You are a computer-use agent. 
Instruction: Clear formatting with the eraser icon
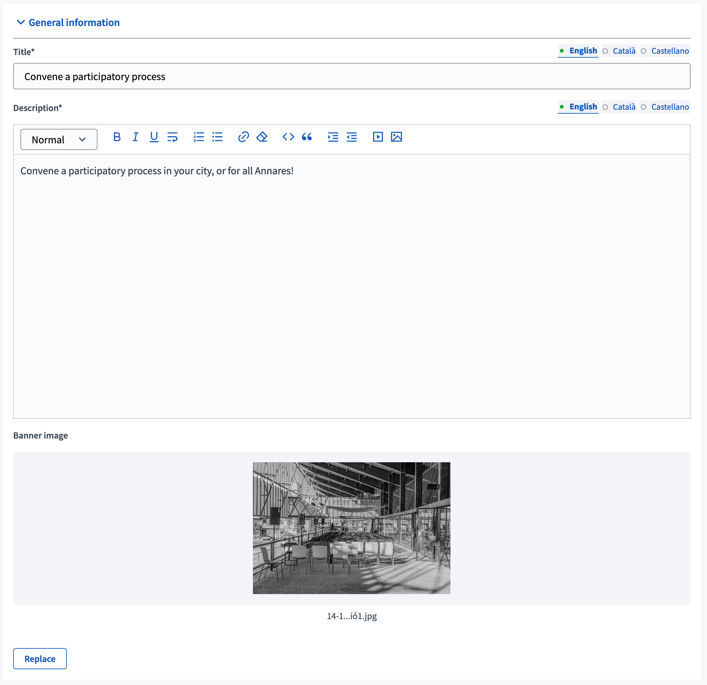[x=262, y=137]
